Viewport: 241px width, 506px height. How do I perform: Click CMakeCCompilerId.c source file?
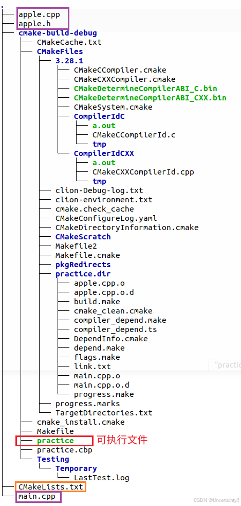[134, 134]
